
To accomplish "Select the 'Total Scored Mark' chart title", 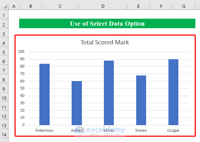I will coord(105,42).
